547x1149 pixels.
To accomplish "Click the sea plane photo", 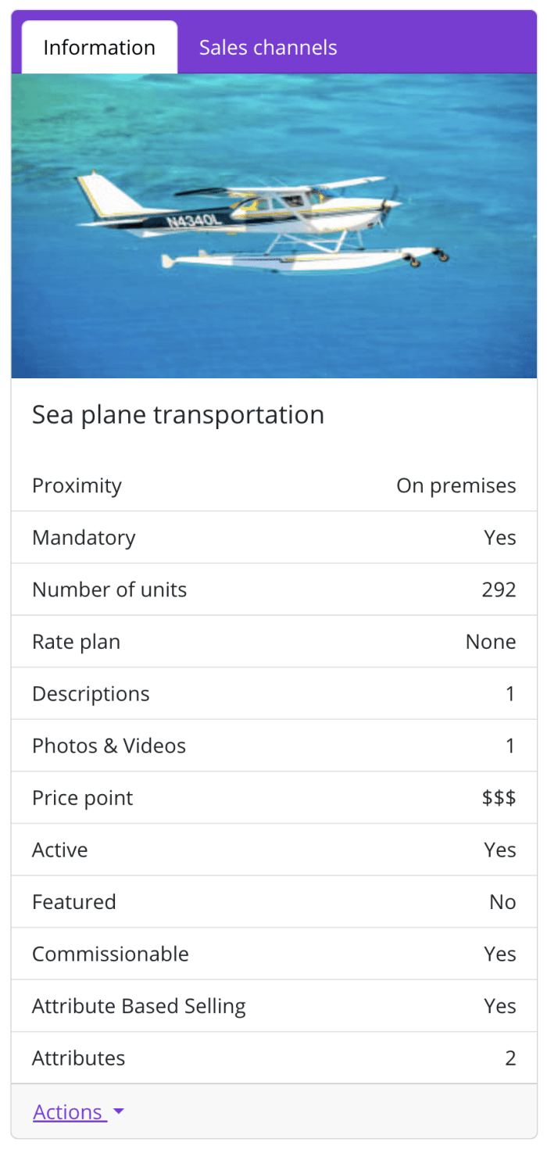I will 273,225.
